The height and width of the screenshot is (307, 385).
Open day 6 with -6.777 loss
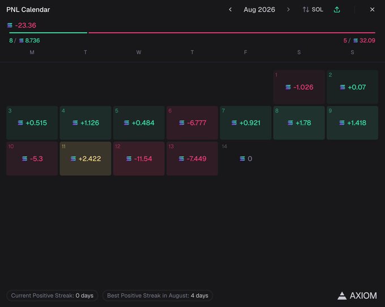click(192, 123)
